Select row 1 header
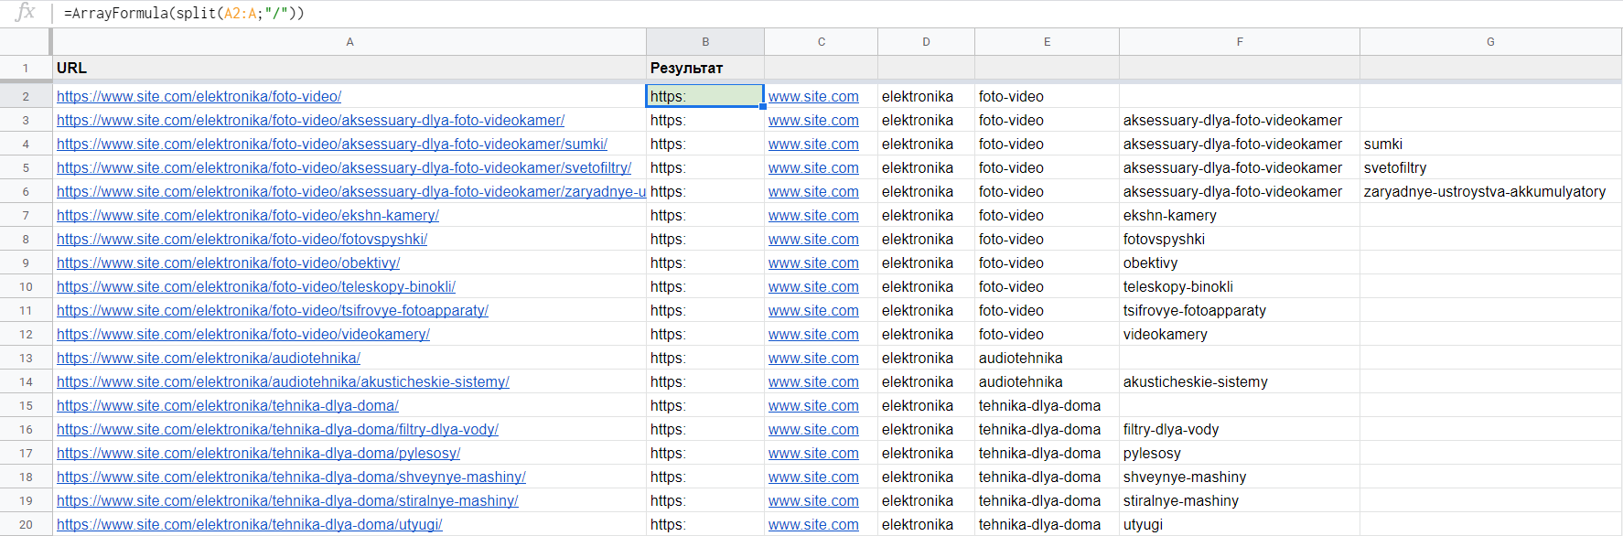 pyautogui.click(x=26, y=68)
